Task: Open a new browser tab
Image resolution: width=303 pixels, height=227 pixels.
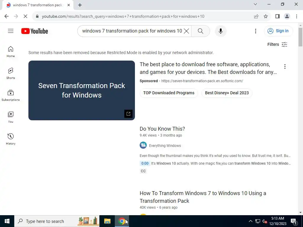Action: click(x=80, y=5)
